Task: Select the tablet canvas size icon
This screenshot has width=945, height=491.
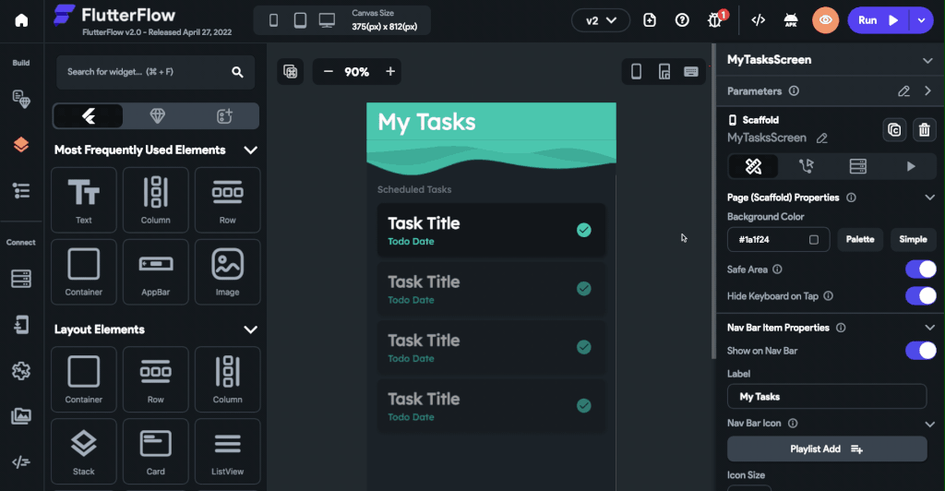Action: tap(300, 20)
